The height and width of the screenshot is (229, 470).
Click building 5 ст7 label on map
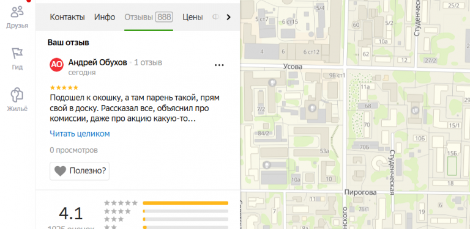[x=262, y=20]
